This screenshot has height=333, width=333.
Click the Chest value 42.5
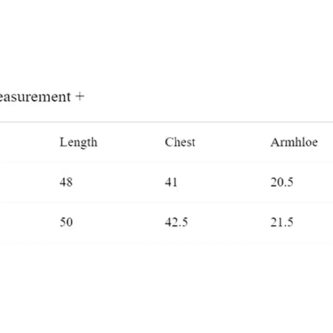177,222
